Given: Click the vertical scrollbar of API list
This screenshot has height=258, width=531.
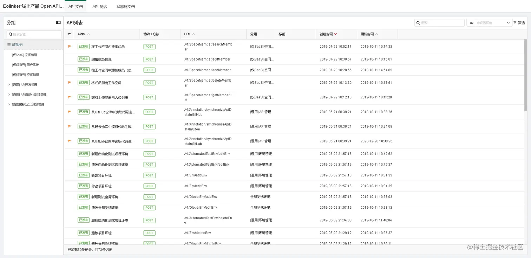Looking at the screenshot, I should (525, 75).
